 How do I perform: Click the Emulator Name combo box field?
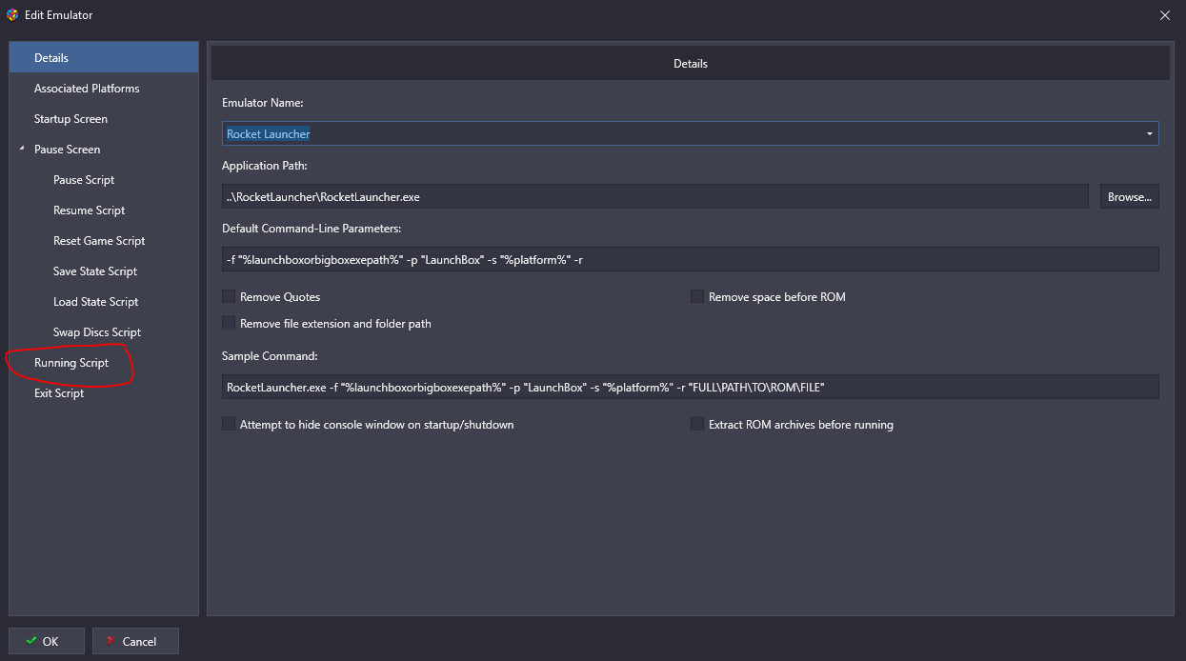[x=690, y=133]
